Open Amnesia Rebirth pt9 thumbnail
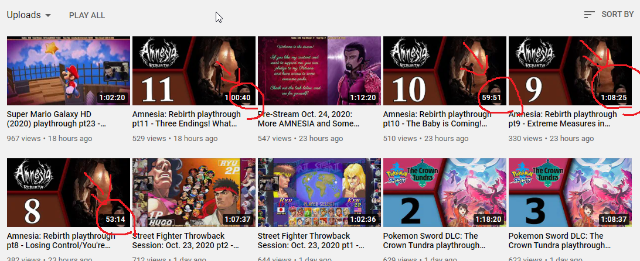Viewport: 640px width, 261px height. coord(570,71)
